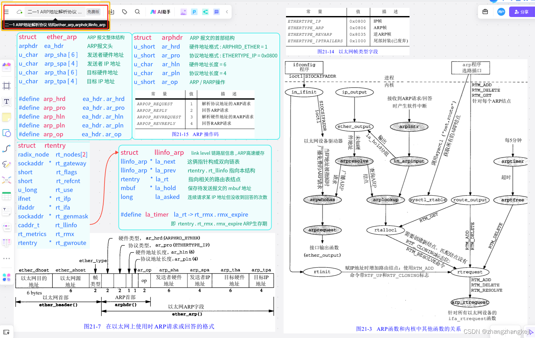Screen dimensions: 535x338
Task: Click the purple 分享 share button
Action: click(522, 12)
